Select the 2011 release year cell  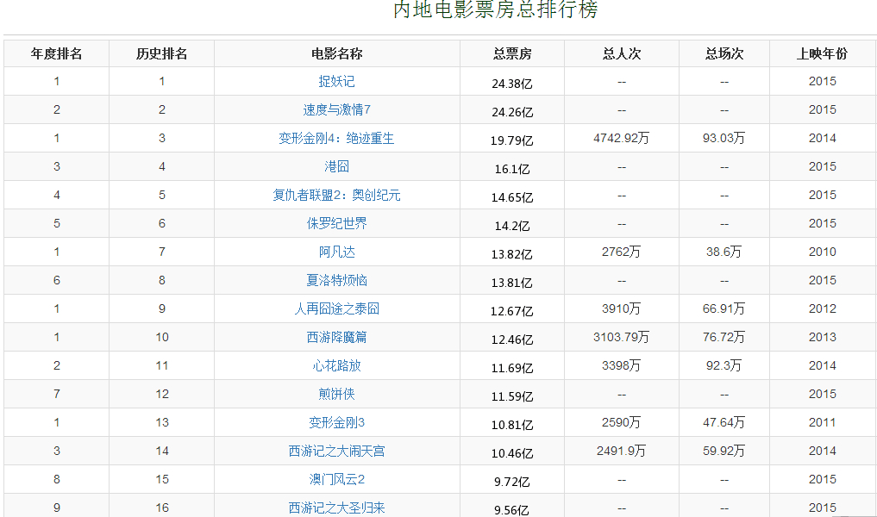pyautogui.click(x=822, y=422)
